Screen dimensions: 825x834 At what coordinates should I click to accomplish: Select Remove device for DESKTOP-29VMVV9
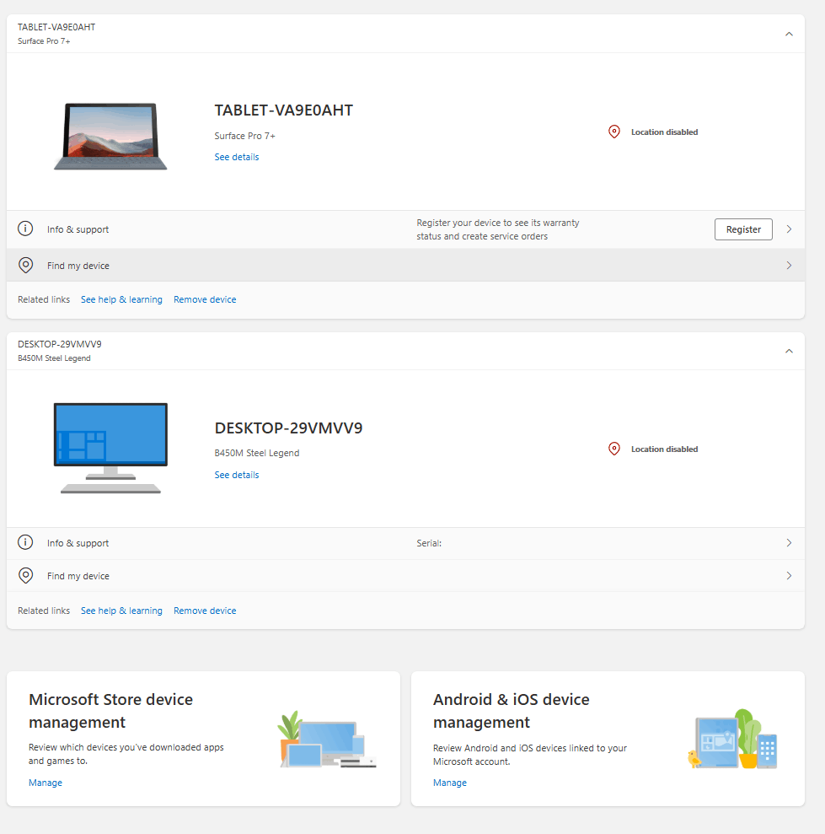click(205, 611)
